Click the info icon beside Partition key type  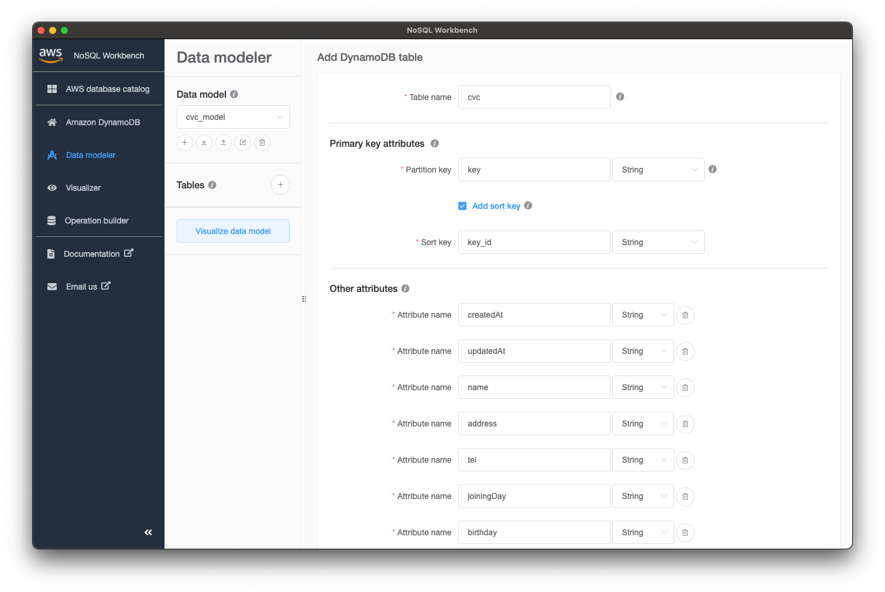(x=713, y=169)
